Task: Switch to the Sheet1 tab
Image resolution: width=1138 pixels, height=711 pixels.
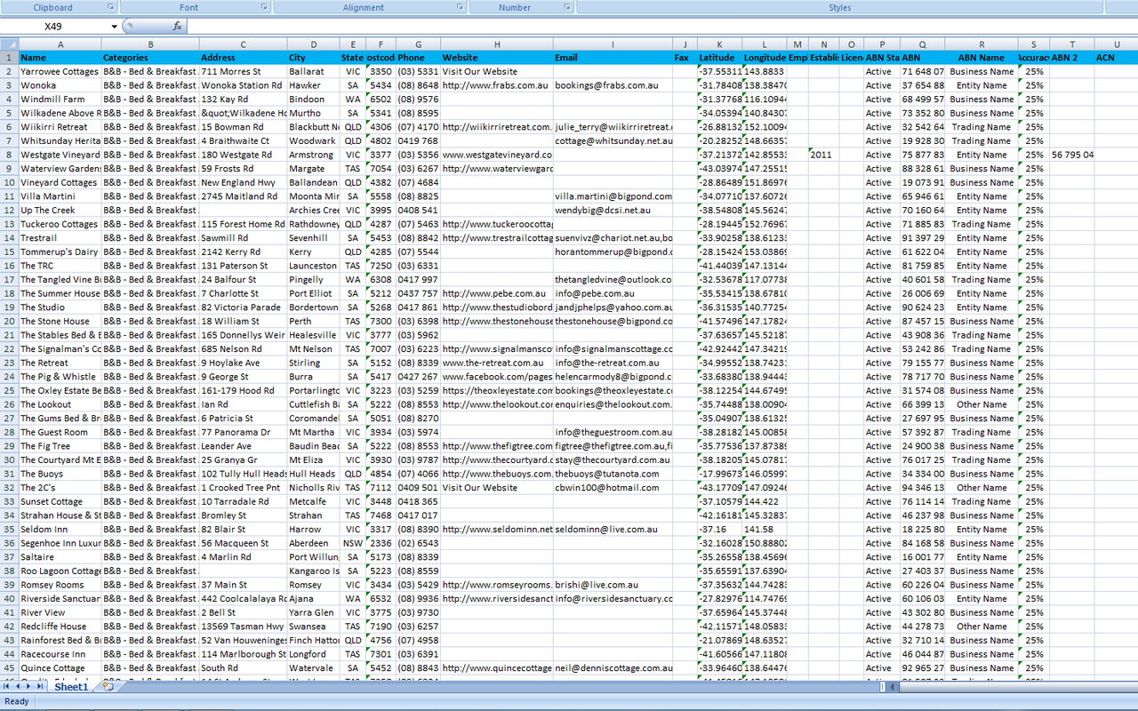Action: click(x=71, y=687)
